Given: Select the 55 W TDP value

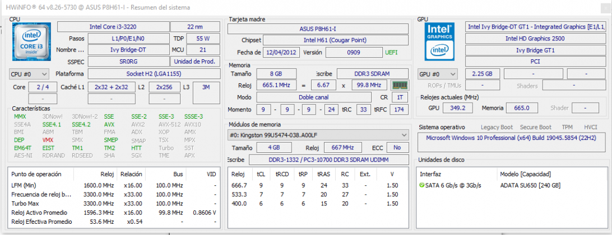Looking at the screenshot, I should (203, 38).
